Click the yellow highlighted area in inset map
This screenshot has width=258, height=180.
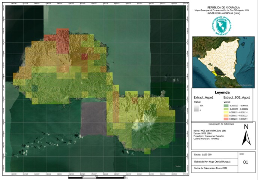click(x=214, y=74)
